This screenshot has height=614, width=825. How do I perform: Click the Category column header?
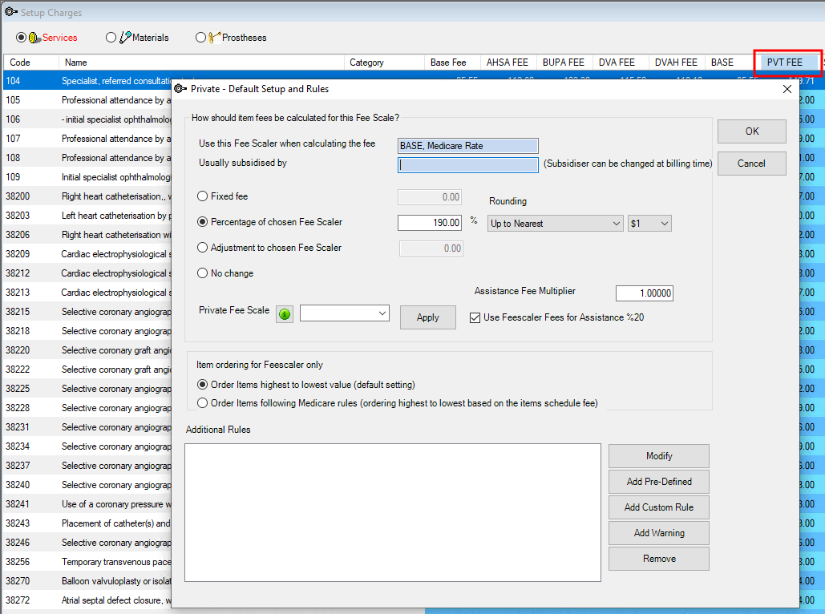[x=384, y=62]
